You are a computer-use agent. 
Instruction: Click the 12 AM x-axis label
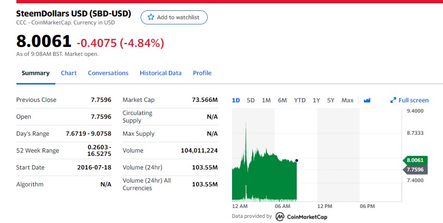coord(240,206)
